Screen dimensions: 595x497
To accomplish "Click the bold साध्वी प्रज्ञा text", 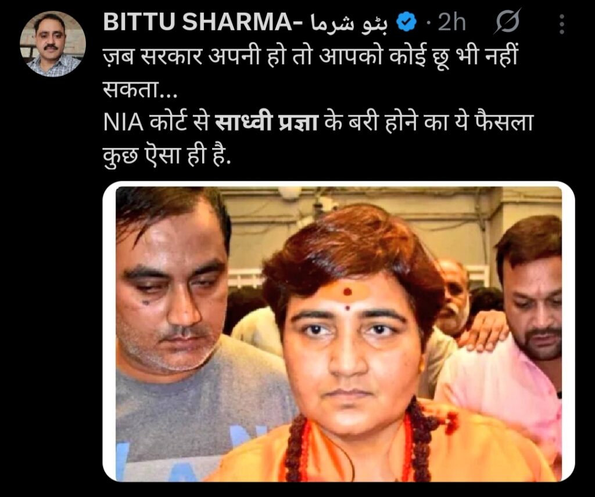I will (266, 123).
